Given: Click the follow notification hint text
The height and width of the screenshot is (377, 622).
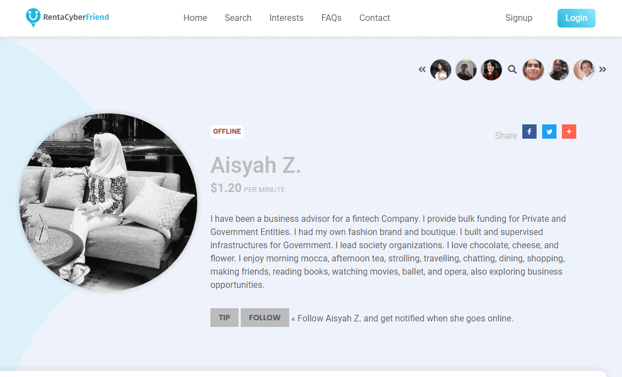Looking at the screenshot, I should click(402, 318).
